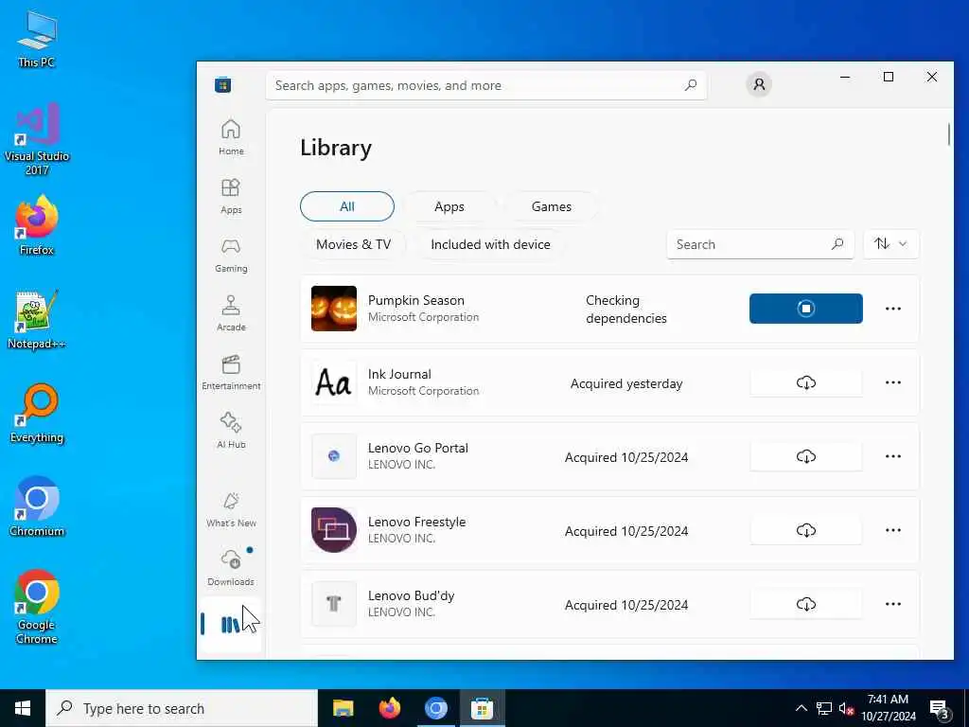
Task: Open the Gaming section
Action: (x=231, y=255)
